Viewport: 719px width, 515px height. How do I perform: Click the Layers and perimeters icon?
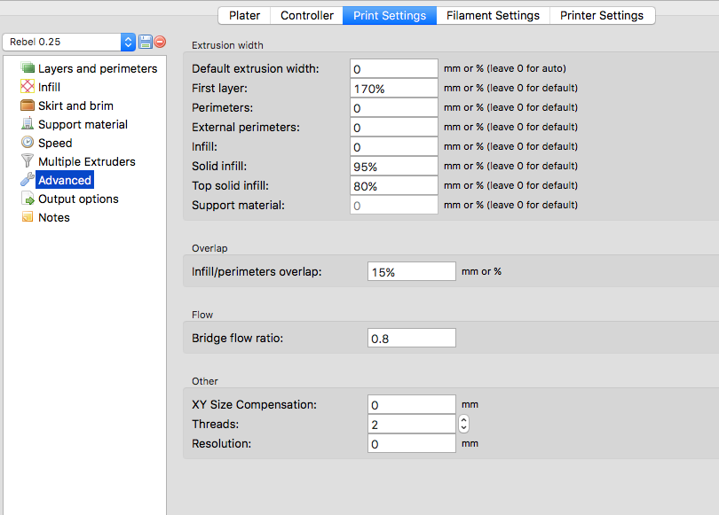[x=28, y=68]
